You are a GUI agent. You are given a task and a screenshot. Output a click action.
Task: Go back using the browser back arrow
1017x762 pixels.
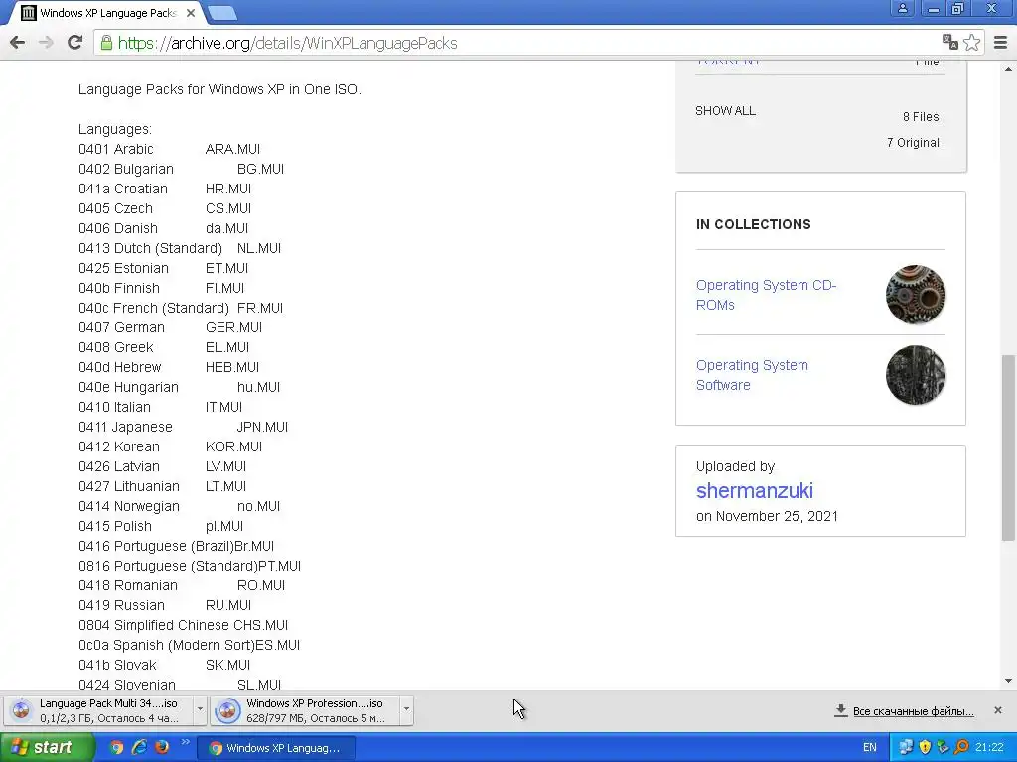point(18,43)
